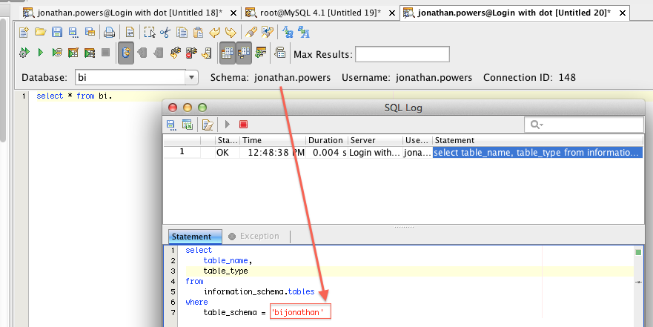Redo the last edit

tap(231, 32)
